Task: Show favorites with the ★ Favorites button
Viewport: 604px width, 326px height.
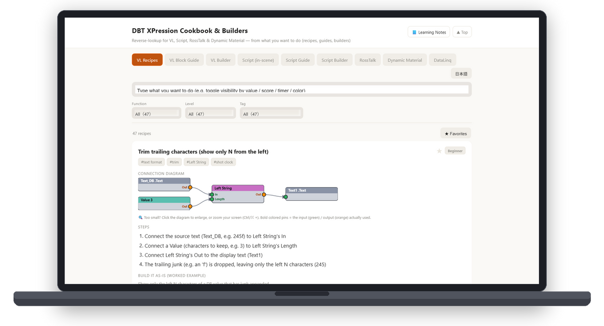Action: pyautogui.click(x=456, y=133)
